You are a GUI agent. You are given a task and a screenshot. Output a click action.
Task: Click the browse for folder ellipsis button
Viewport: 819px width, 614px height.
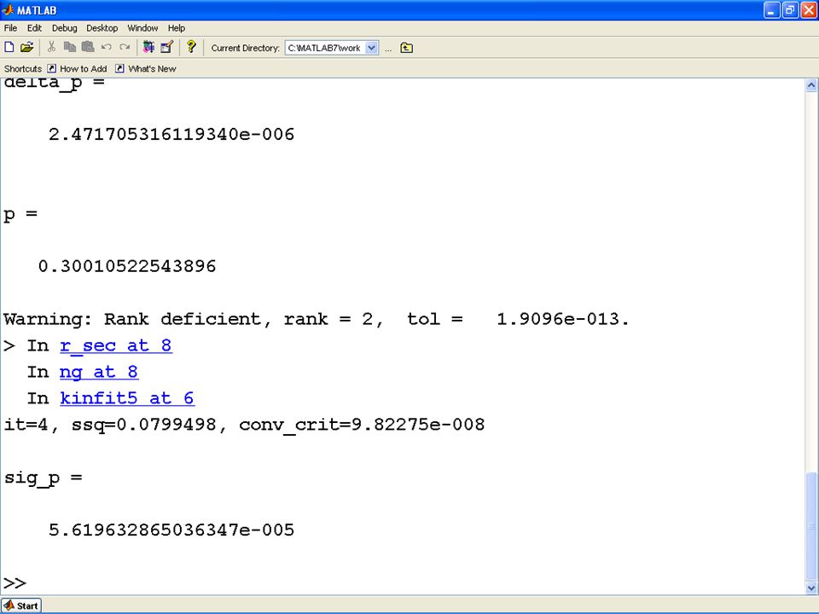click(388, 49)
